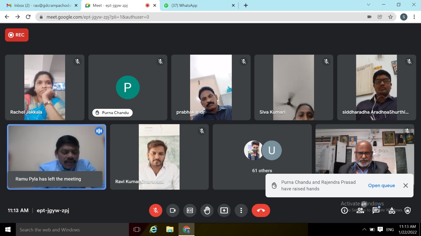This screenshot has width=421, height=236.
Task: Expand the Chrome tab search chevron
Action: coord(369,5)
